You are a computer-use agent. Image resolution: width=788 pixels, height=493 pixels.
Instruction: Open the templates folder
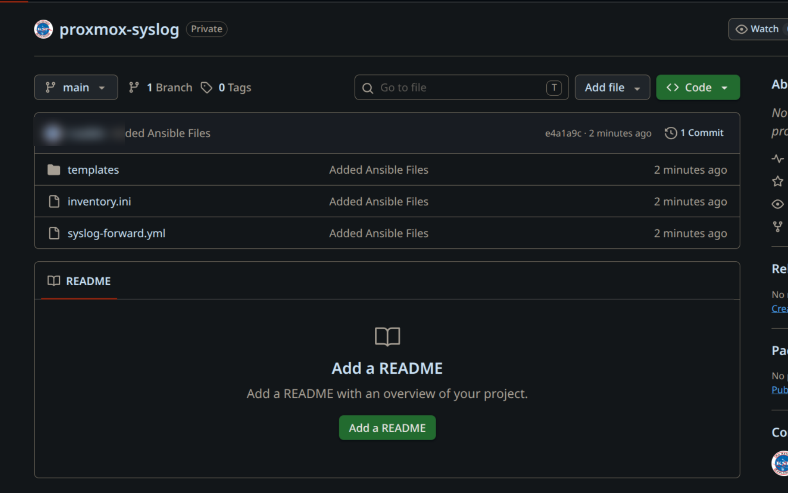(93, 170)
